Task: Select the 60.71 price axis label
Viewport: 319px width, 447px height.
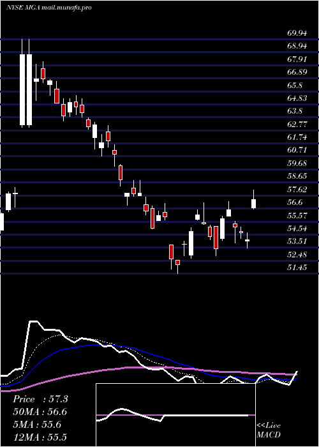Action: coord(297,150)
